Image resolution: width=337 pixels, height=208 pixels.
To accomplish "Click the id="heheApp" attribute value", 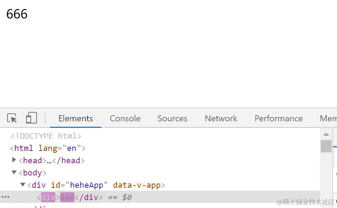I will point(87,185).
